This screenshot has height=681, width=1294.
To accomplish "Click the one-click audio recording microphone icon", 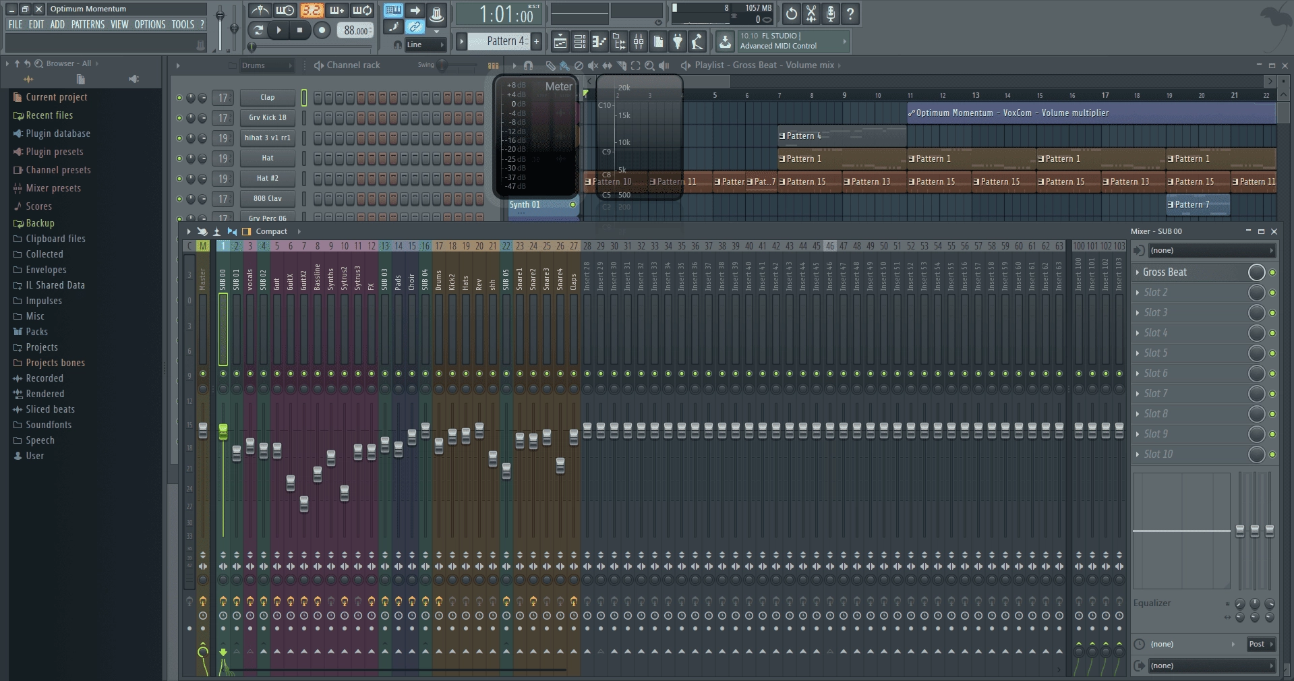I will click(831, 13).
